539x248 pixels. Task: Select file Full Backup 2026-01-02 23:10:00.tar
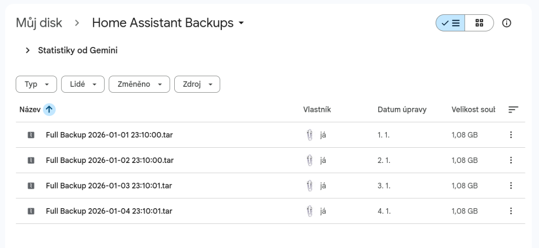(x=110, y=160)
